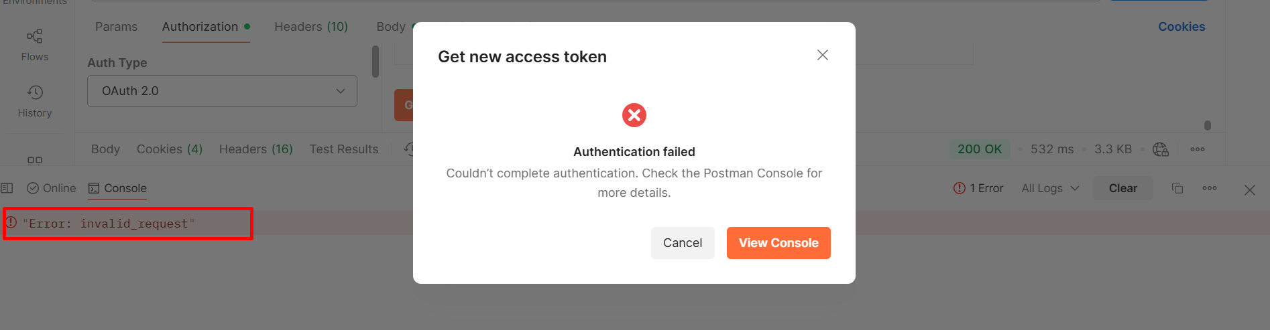Close the Get new access token dialog
The width and height of the screenshot is (1270, 330).
click(x=823, y=55)
